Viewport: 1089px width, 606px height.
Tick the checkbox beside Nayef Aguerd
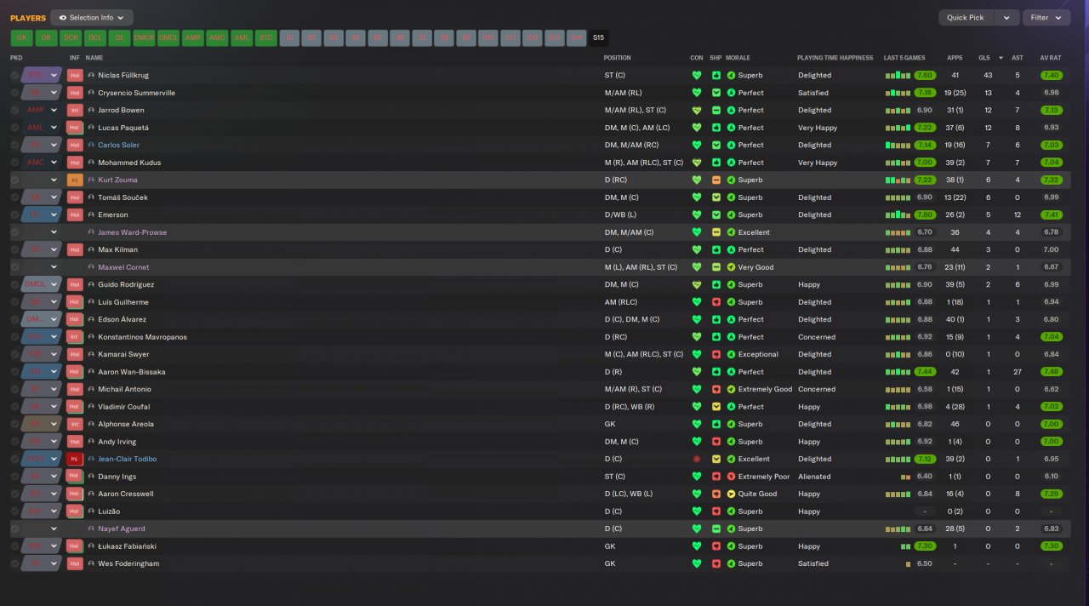click(x=14, y=529)
